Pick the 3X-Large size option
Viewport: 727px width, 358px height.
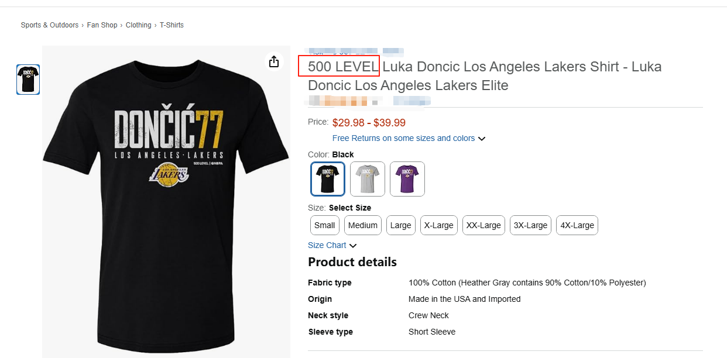[x=530, y=225]
